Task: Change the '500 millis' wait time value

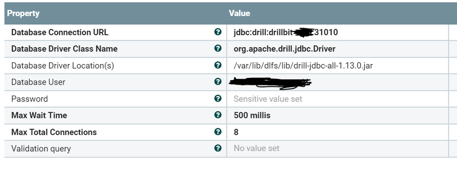Action: tap(252, 115)
